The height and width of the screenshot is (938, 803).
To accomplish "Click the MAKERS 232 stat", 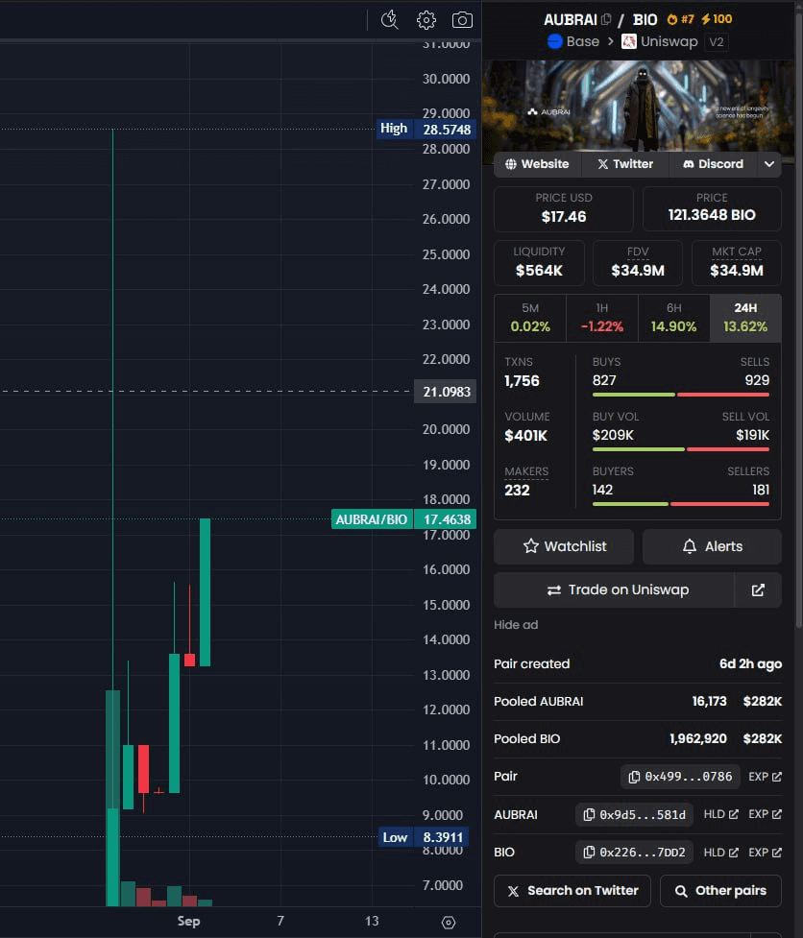I will pyautogui.click(x=526, y=481).
